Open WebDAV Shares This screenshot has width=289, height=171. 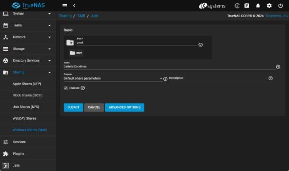[24, 118]
